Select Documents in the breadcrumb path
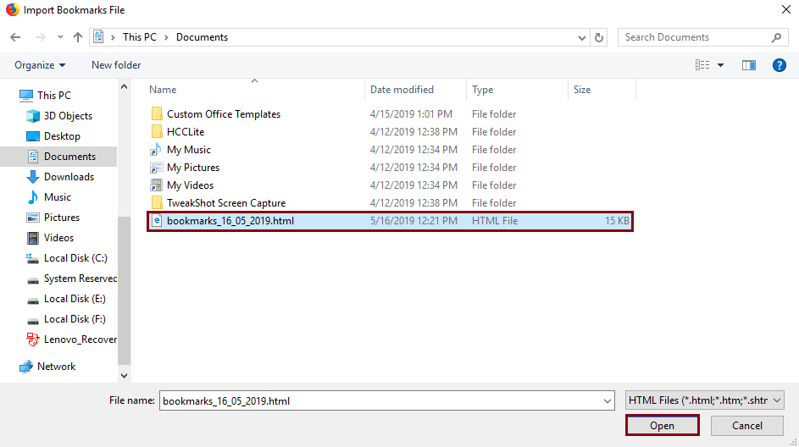799x447 pixels. 202,37
